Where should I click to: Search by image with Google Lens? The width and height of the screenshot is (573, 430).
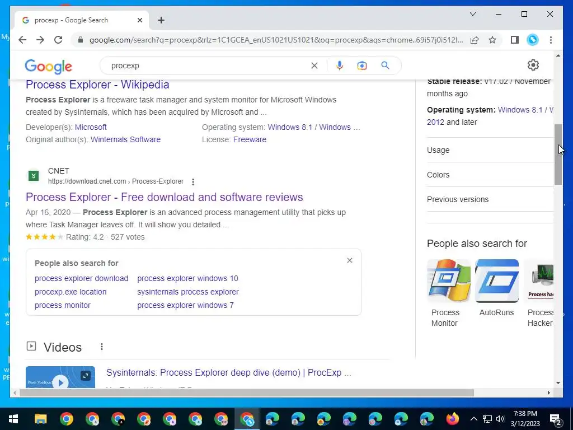click(x=362, y=66)
